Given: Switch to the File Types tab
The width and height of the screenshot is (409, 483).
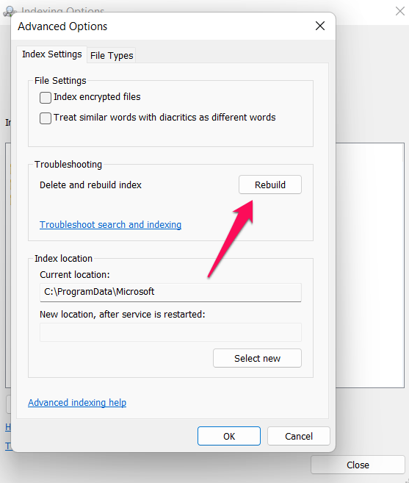Looking at the screenshot, I should pos(112,55).
